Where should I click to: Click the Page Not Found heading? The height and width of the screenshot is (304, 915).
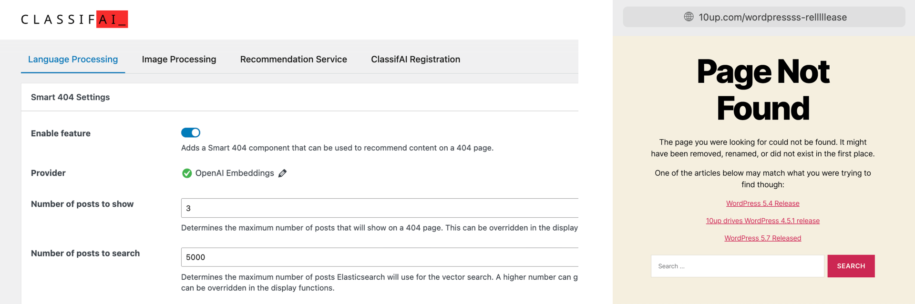tap(763, 90)
